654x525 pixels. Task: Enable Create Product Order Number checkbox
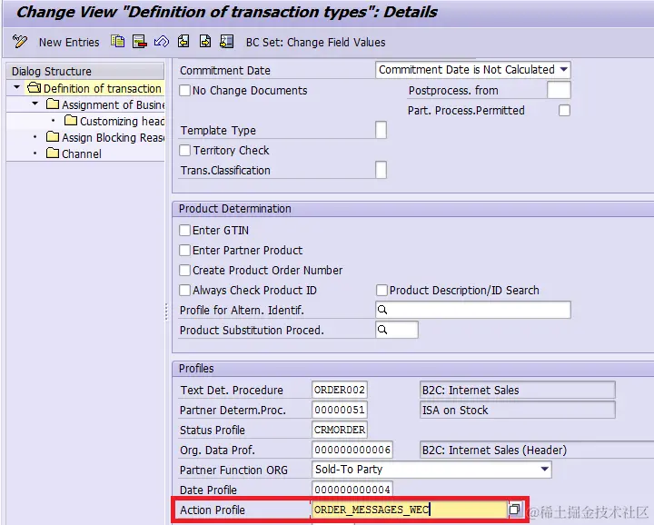point(184,270)
